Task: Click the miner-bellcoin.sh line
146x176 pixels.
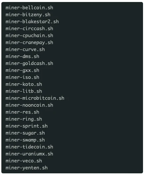Action: pos(29,8)
